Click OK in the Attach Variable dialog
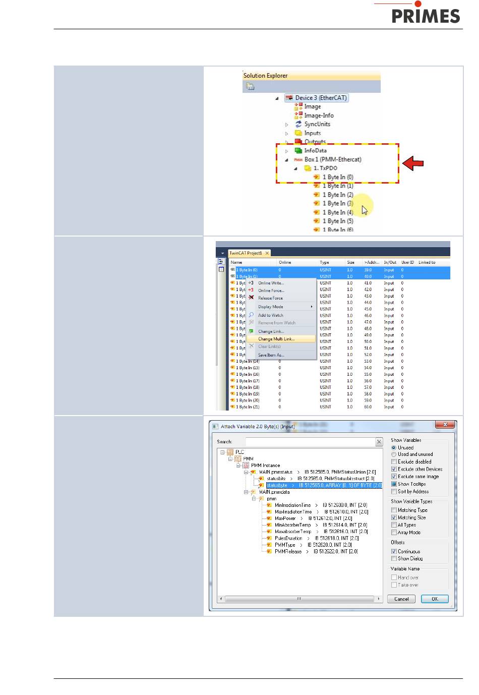479x695 pixels. 435,599
